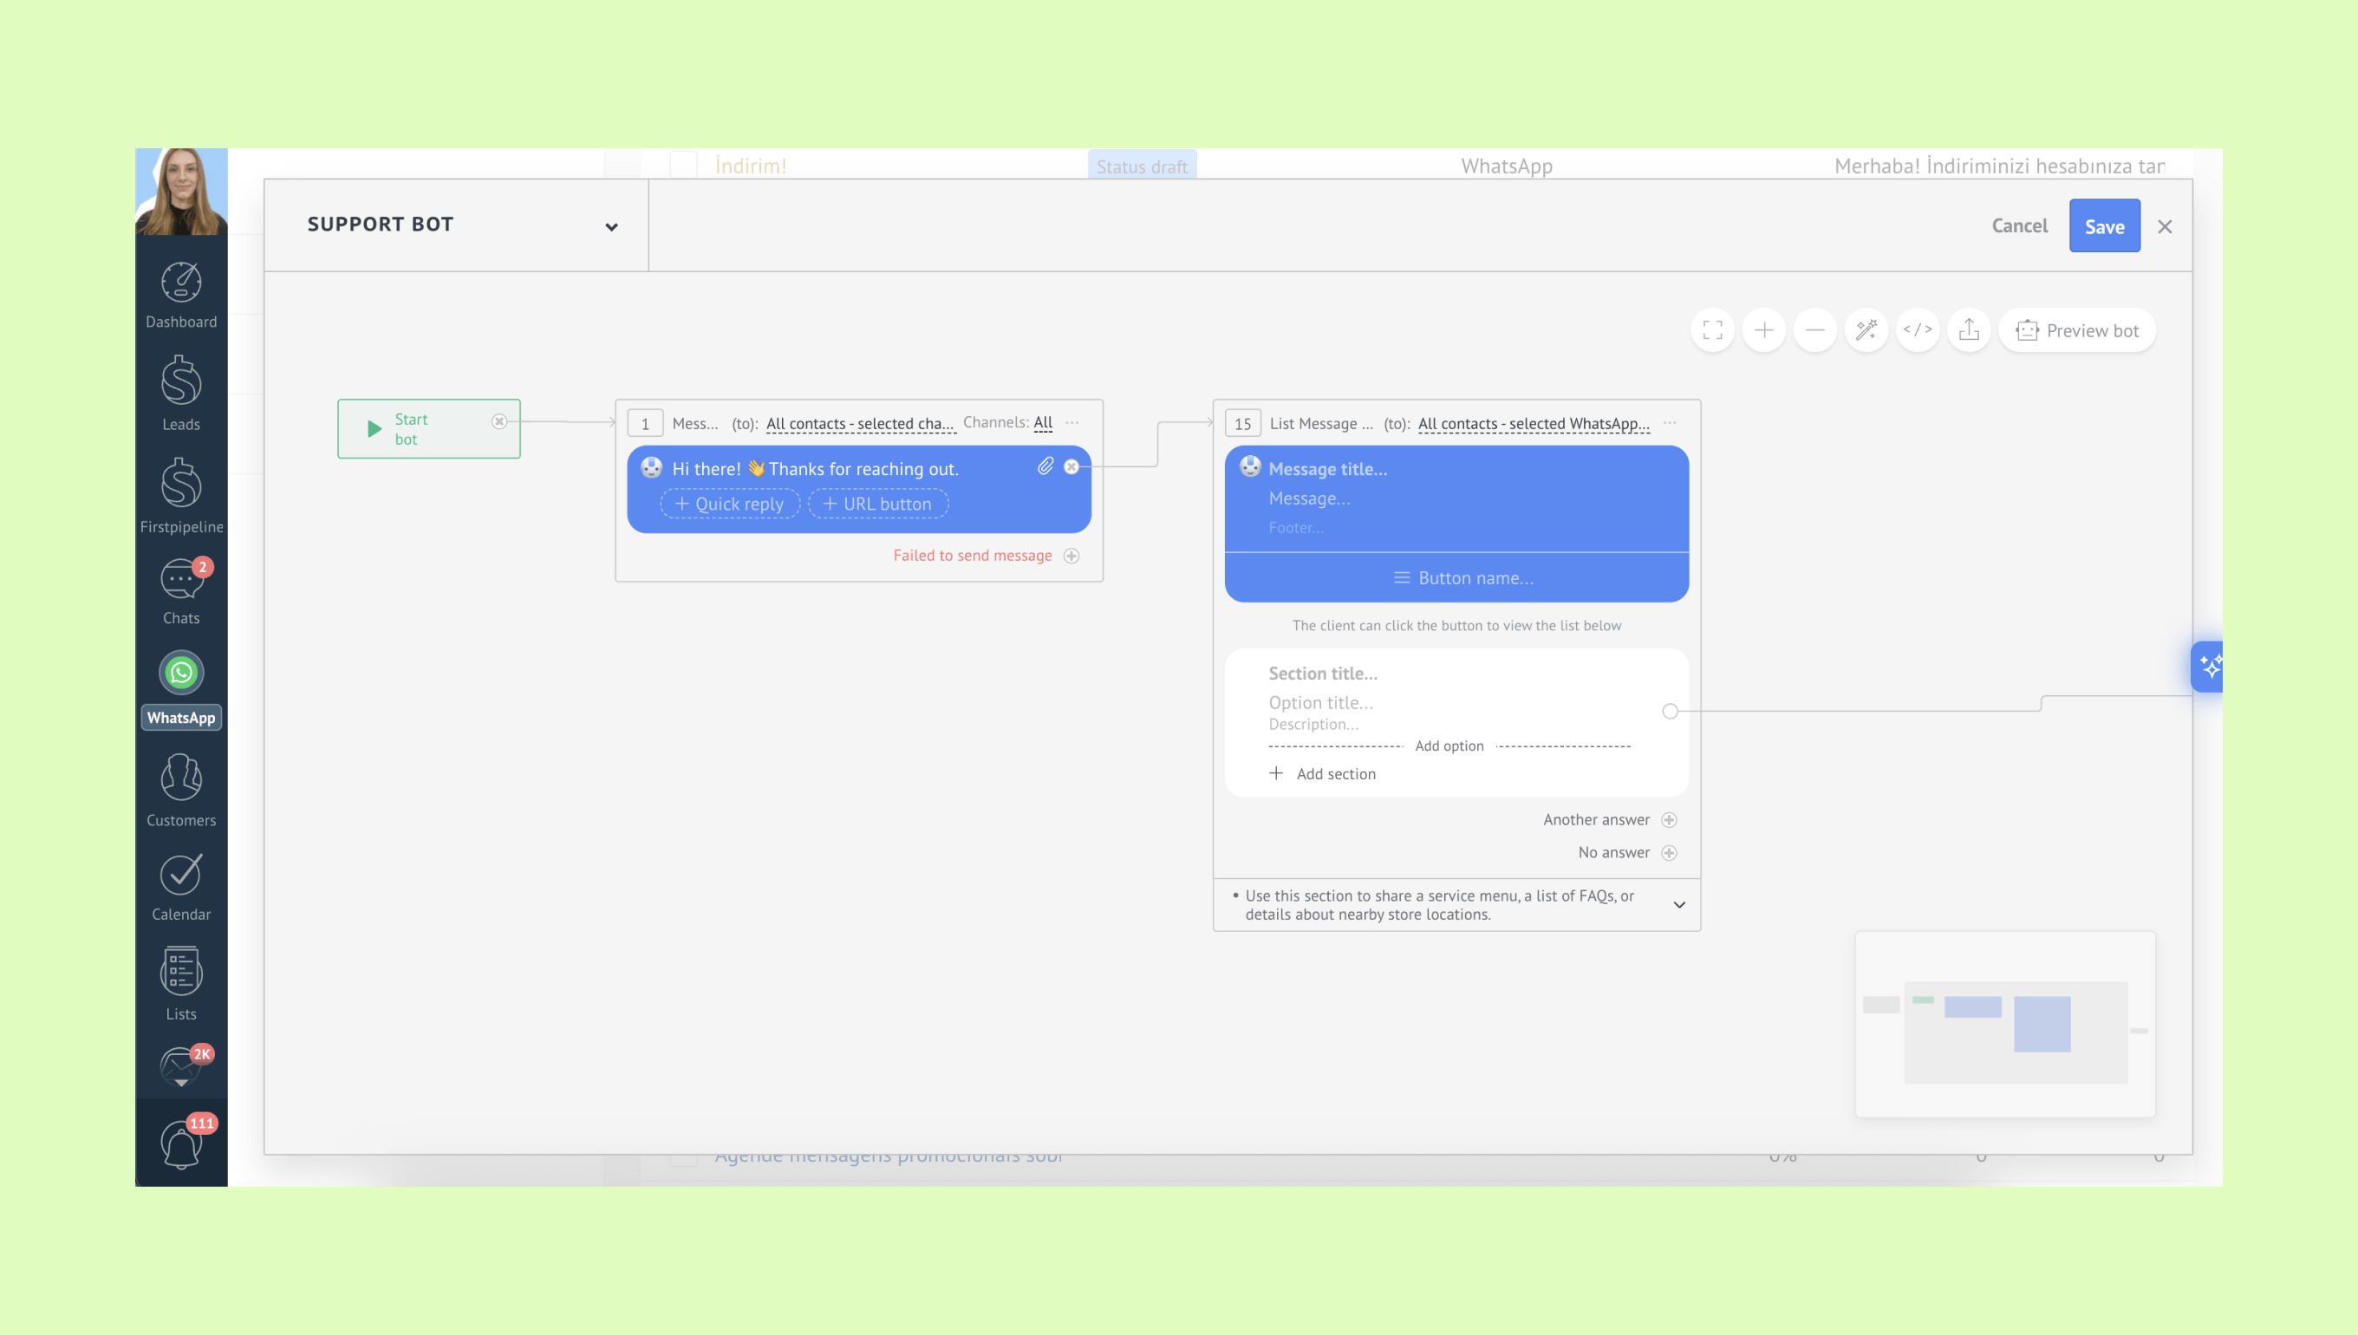Open the Channels All selector
The width and height of the screenshot is (2358, 1335).
click(1042, 423)
